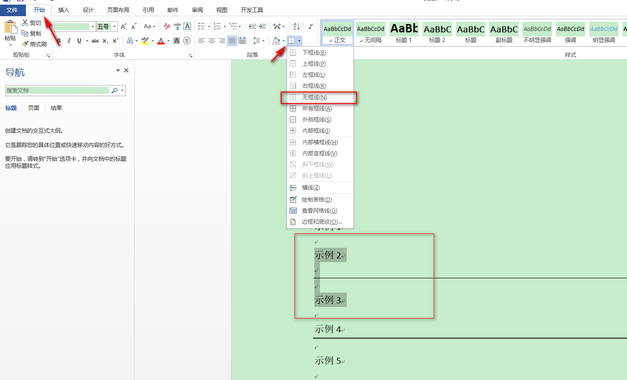Choose 绘制表格(D) draw table entry
This screenshot has height=380, width=627.
coord(320,200)
